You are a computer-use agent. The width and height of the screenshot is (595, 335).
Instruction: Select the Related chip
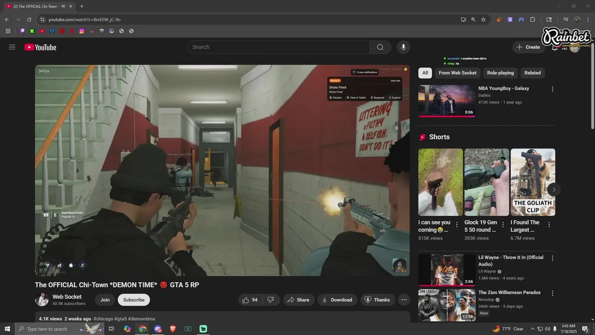click(533, 73)
